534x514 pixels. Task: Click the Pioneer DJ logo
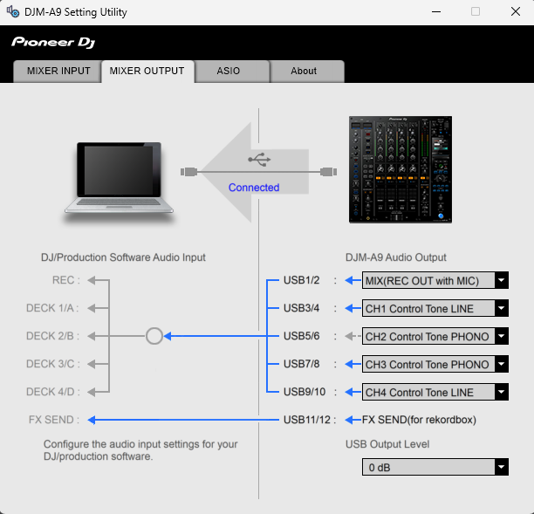[53, 42]
